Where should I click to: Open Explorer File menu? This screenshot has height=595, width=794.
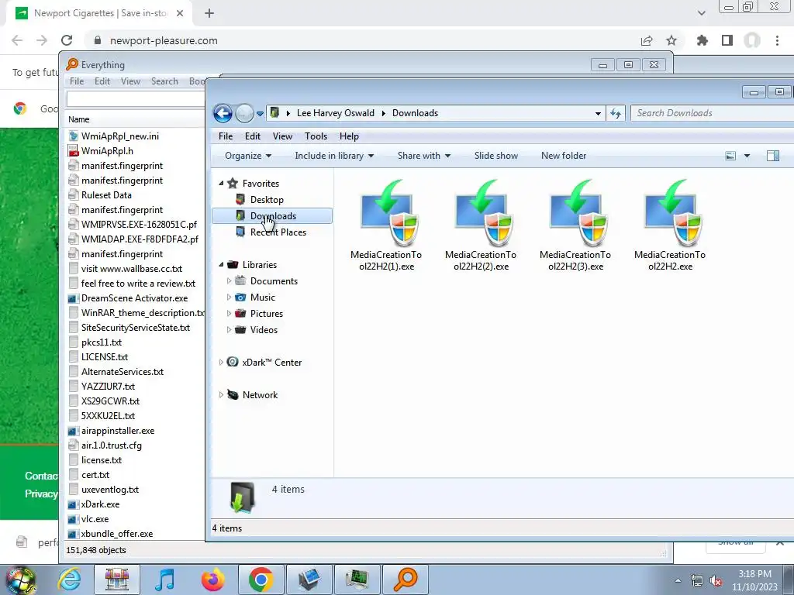[x=226, y=136]
